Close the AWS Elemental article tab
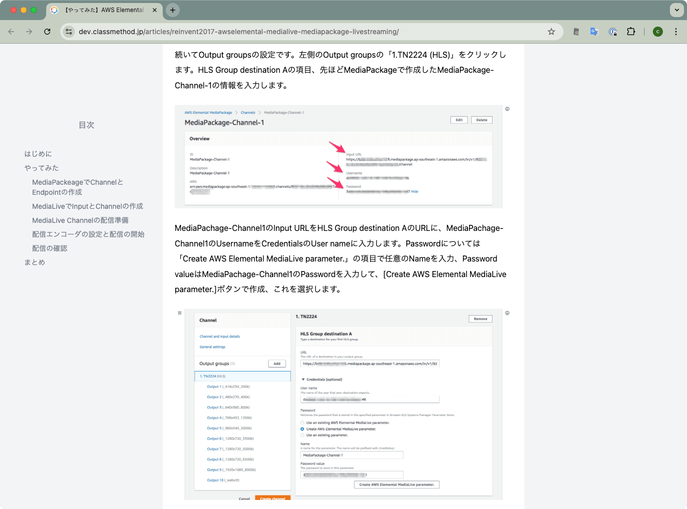This screenshot has height=509, width=687. click(155, 10)
